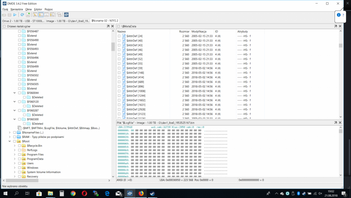Click the blue DMDE logo toolbar button

pos(66,15)
